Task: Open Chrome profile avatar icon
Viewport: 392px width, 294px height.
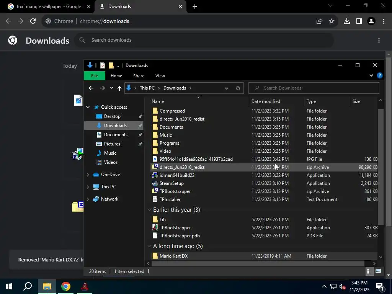Action: (371, 21)
